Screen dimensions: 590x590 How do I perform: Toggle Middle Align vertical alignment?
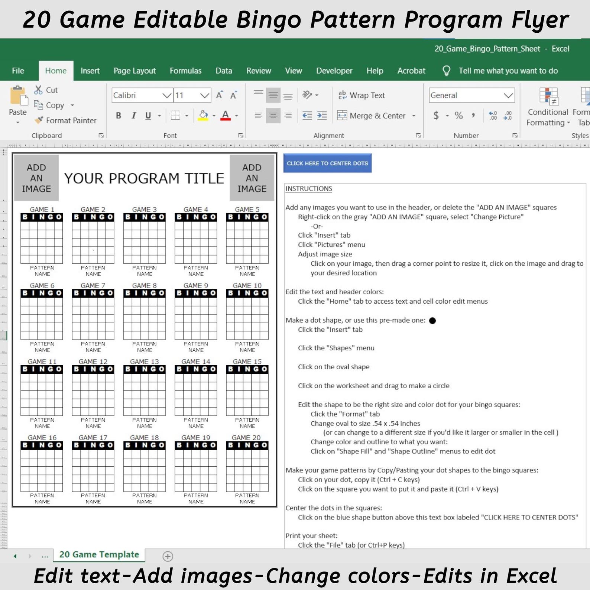273,95
